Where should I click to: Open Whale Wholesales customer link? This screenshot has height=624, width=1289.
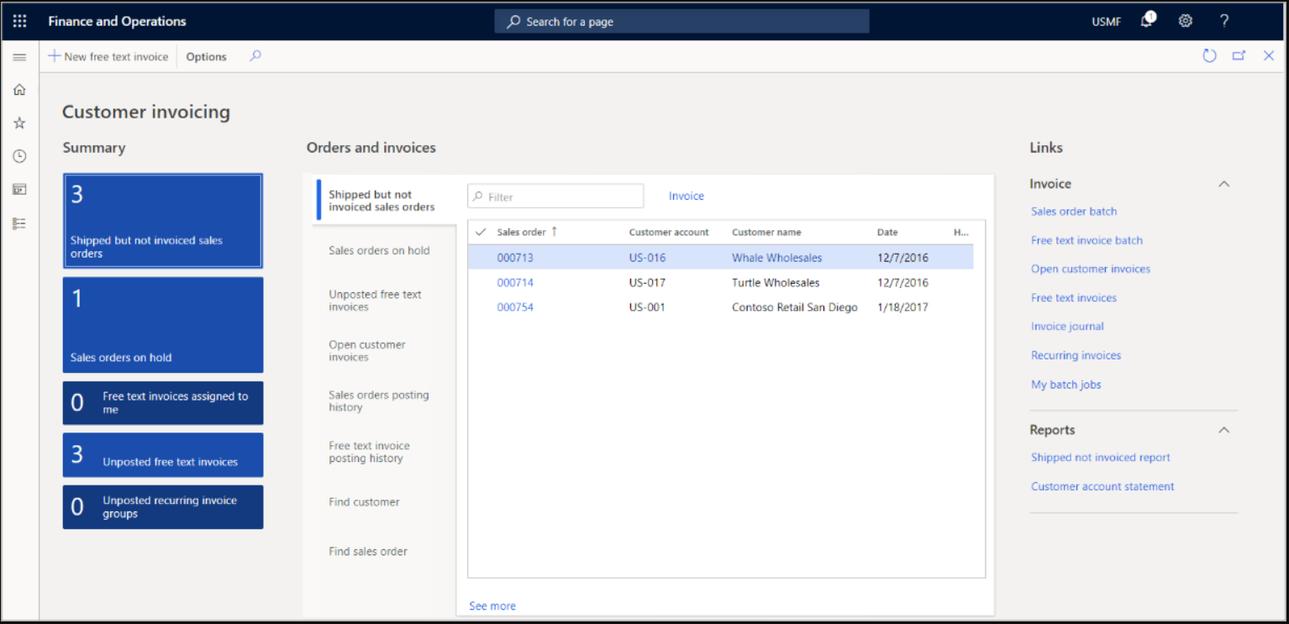pos(777,258)
